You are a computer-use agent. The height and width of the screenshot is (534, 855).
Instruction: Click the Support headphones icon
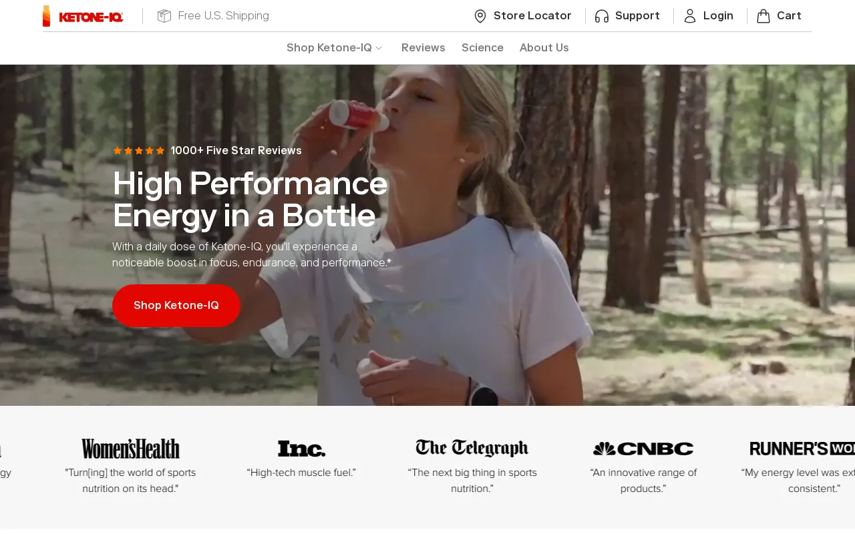coord(602,16)
